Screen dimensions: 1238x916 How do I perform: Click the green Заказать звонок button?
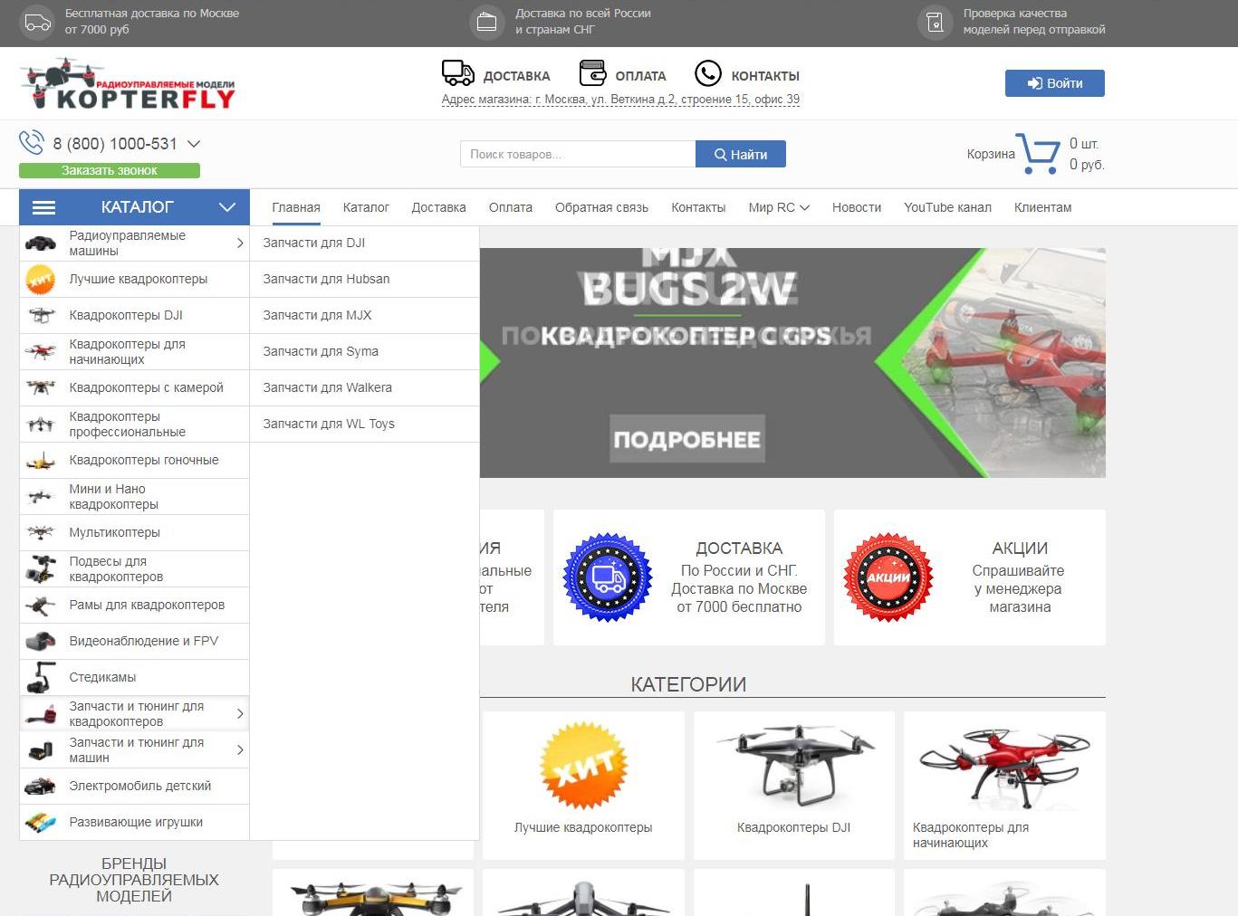click(110, 170)
